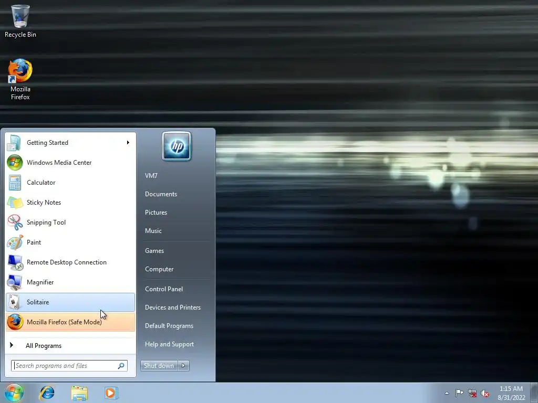Click the network status tray icon
The height and width of the screenshot is (403, 538).
[472, 393]
